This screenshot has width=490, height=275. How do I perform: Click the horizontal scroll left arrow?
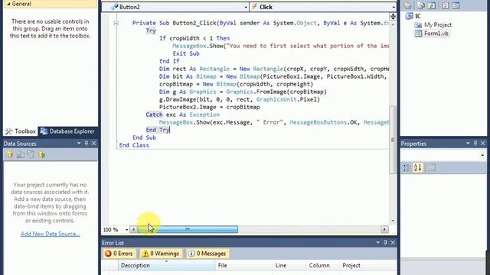pos(133,229)
